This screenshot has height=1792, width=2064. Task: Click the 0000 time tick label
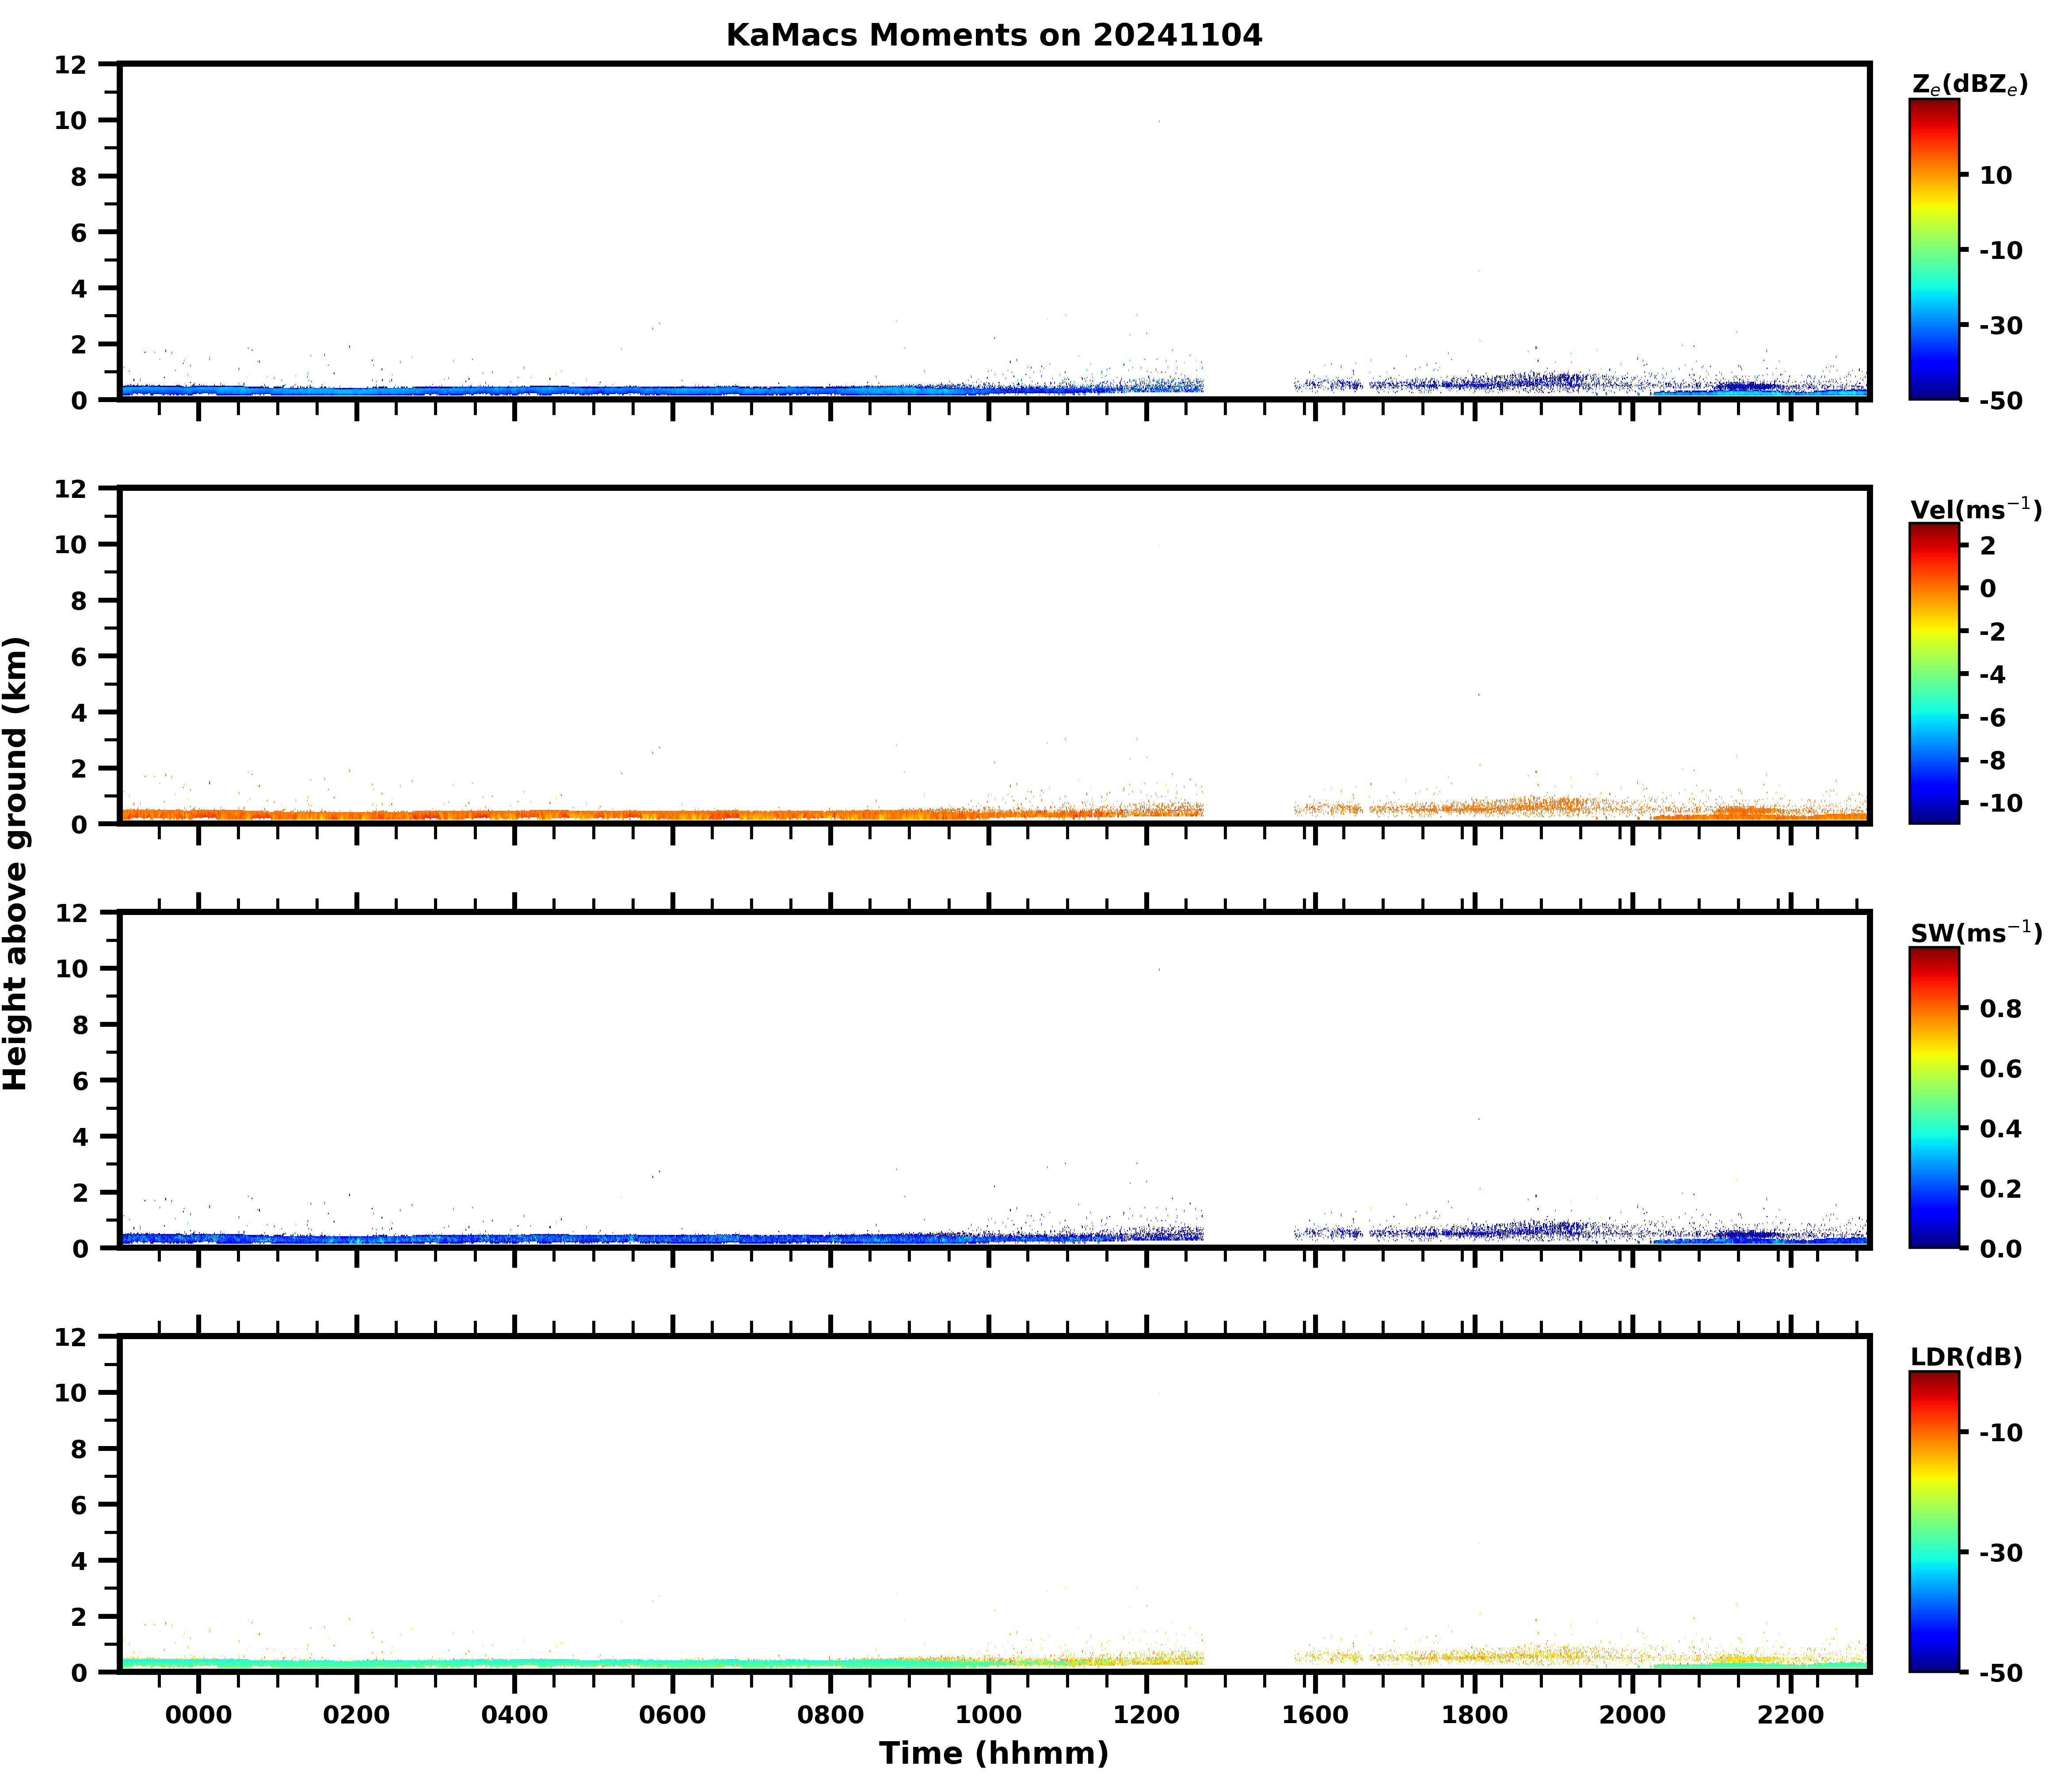click(x=198, y=1716)
